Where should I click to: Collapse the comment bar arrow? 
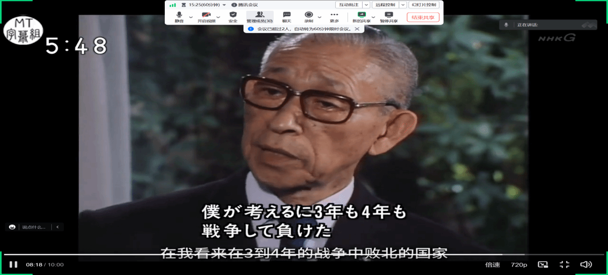tap(58, 227)
